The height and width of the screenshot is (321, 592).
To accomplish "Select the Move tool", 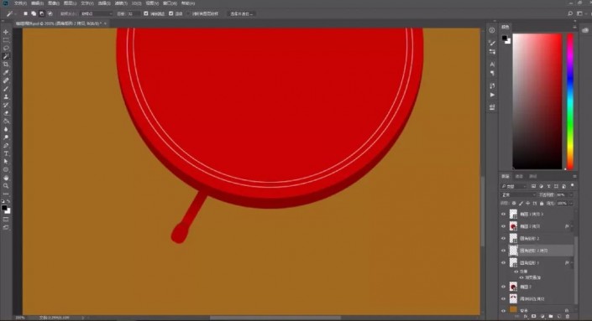I will [6, 32].
